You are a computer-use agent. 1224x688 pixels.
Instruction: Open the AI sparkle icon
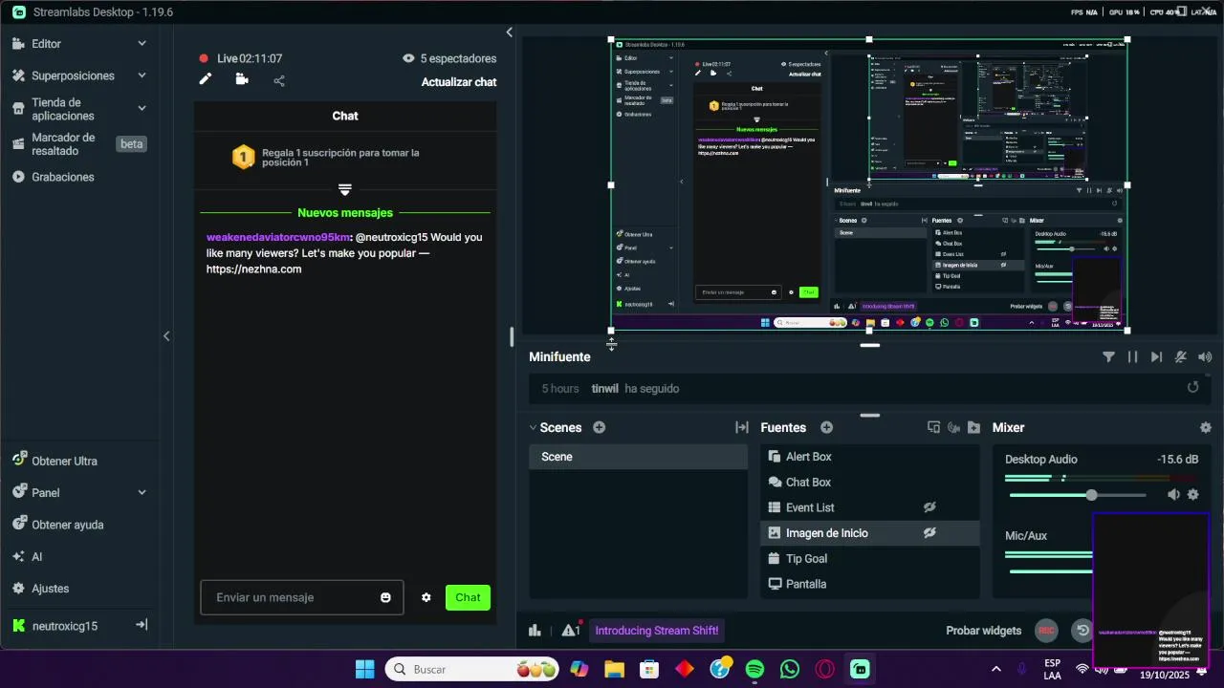(x=18, y=557)
